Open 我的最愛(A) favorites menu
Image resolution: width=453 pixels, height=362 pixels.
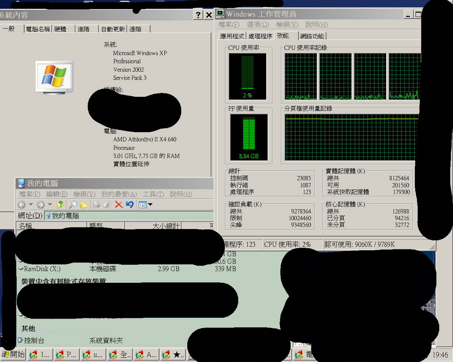click(x=119, y=194)
